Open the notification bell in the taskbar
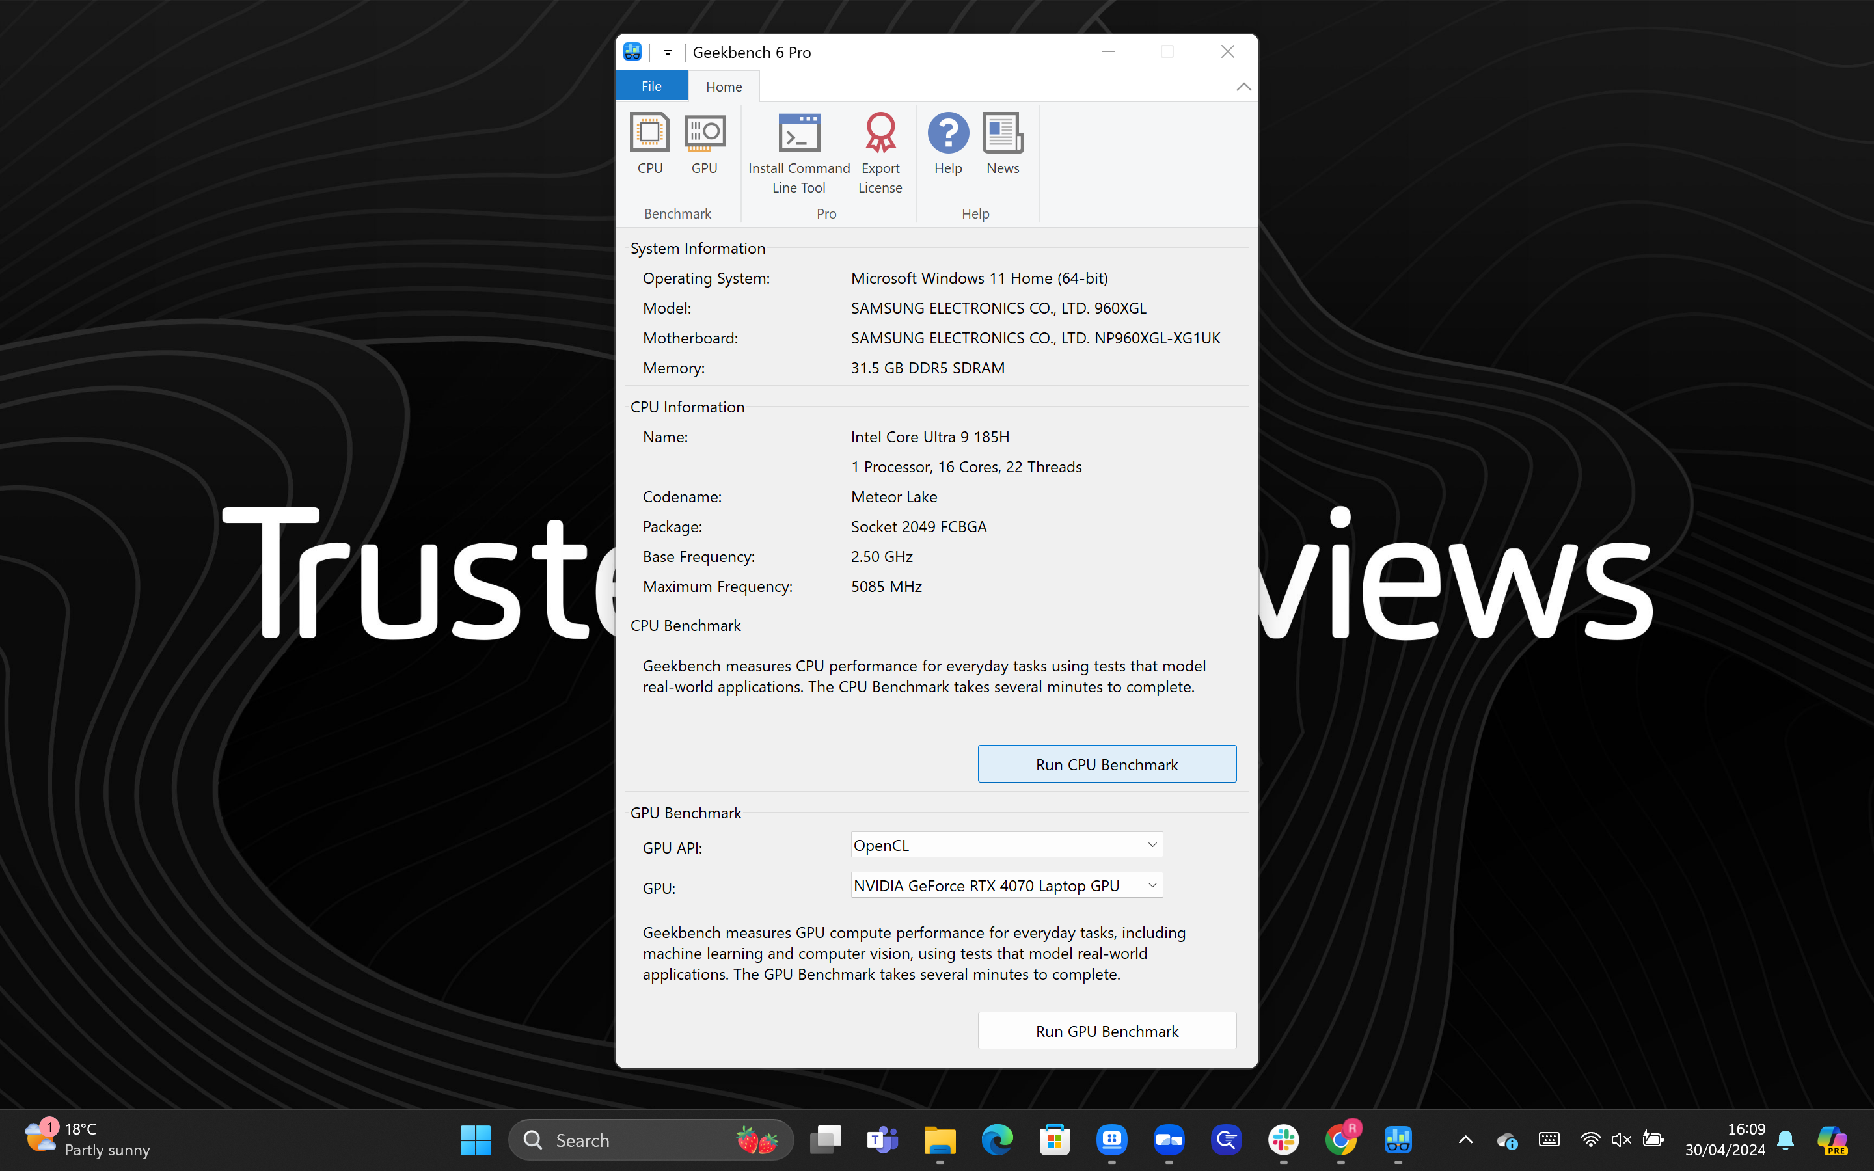 coord(1786,1140)
